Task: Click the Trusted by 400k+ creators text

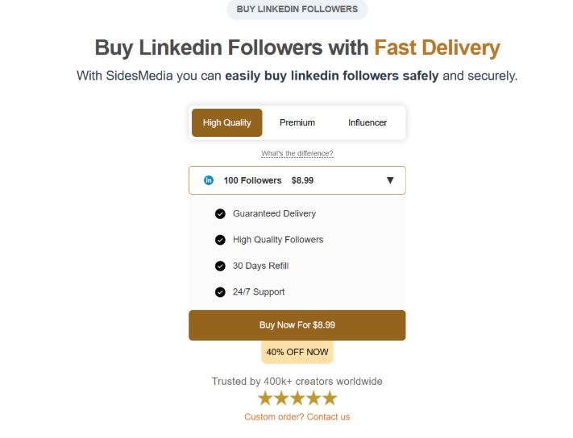Action: [297, 382]
